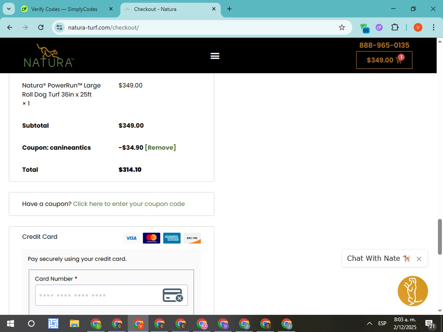Open Chat With Nate bubble

[x=378, y=258]
